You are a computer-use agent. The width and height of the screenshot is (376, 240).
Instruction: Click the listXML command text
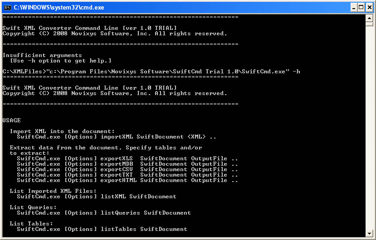[113, 197]
